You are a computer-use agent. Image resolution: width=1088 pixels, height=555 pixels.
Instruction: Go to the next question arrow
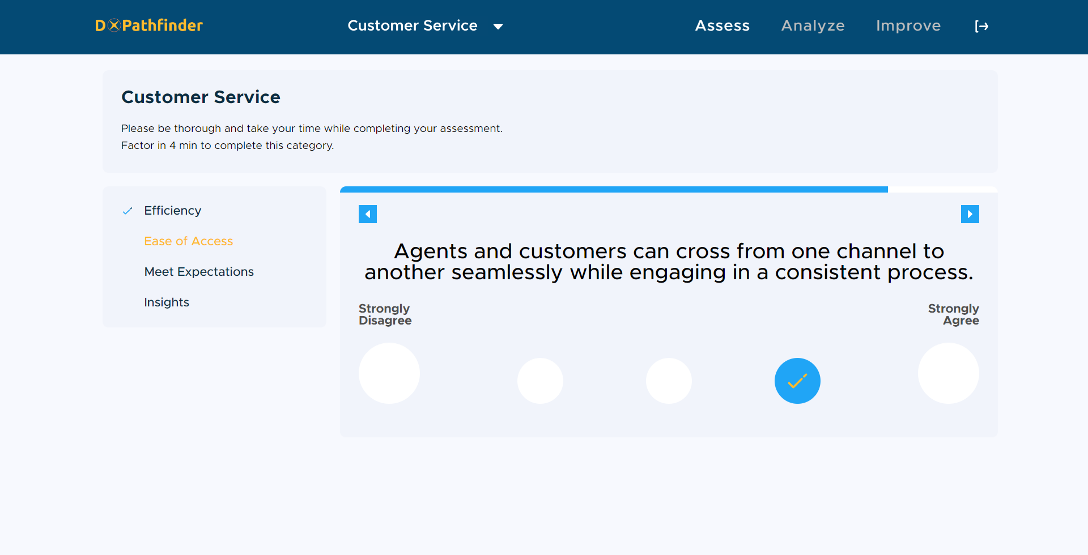970,214
